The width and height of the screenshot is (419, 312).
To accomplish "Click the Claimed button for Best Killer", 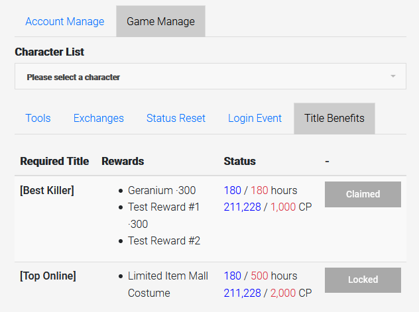I will 363,194.
